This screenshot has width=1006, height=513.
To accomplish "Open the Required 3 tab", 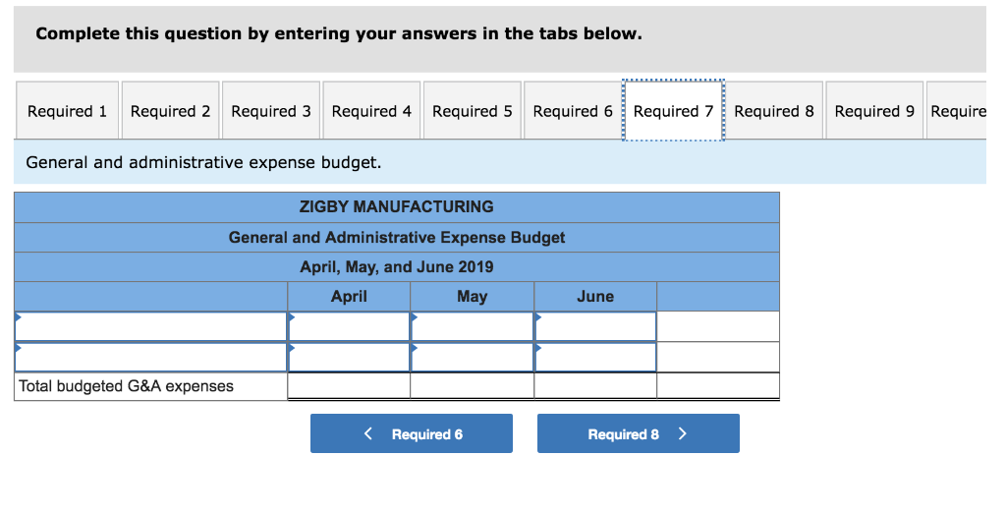I will (x=271, y=110).
